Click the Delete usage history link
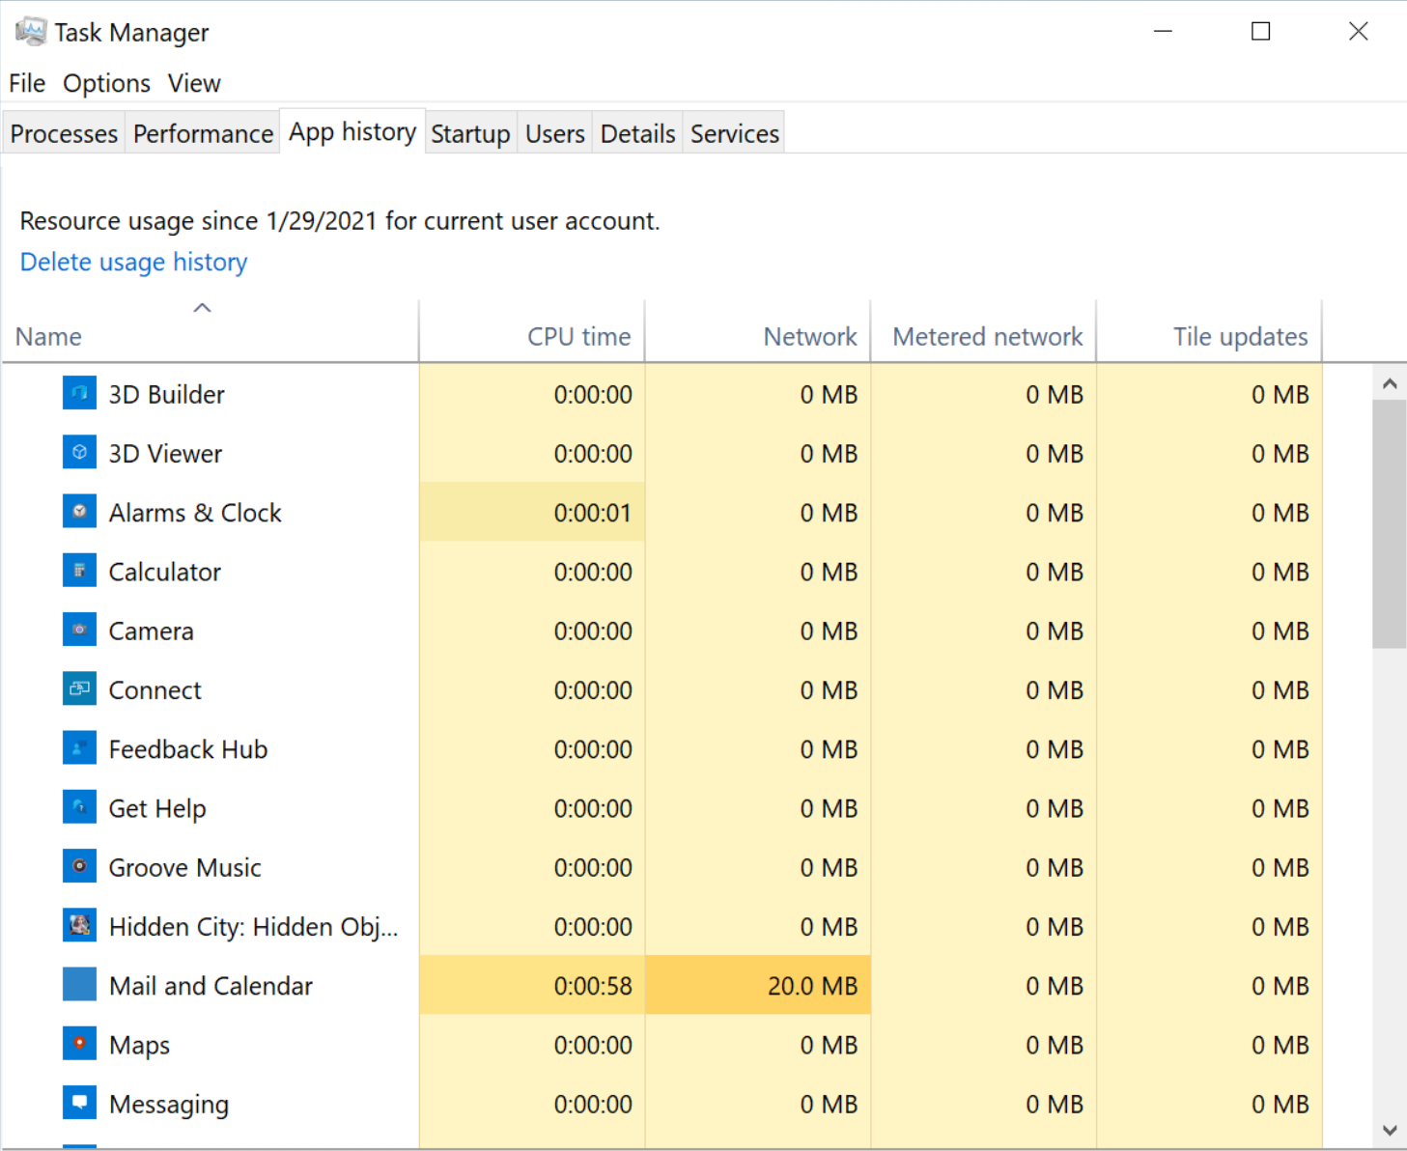Image resolution: width=1407 pixels, height=1151 pixels. tap(134, 262)
